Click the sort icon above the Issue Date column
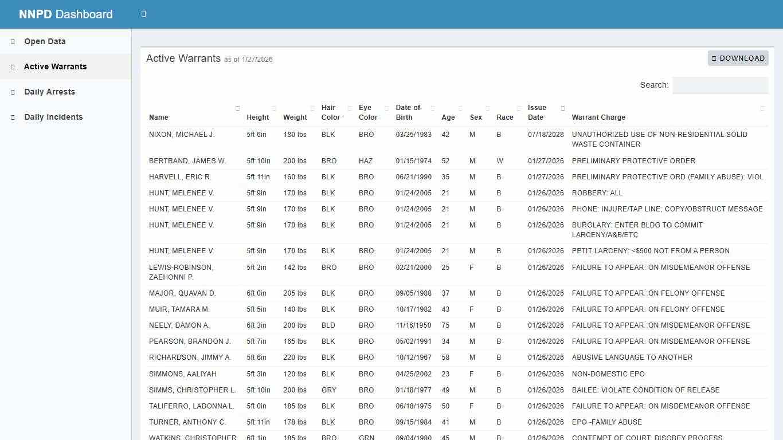Image resolution: width=783 pixels, height=440 pixels. [562, 108]
